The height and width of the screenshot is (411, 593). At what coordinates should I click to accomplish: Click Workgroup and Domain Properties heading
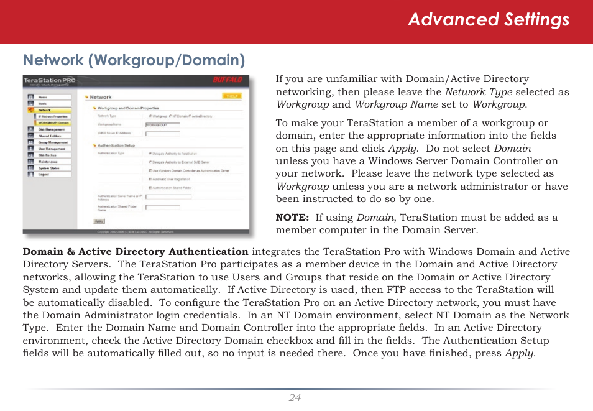click(128, 108)
